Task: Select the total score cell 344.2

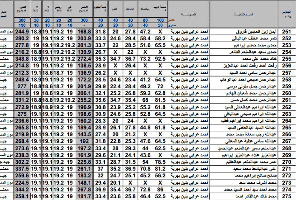Action: (22, 190)
